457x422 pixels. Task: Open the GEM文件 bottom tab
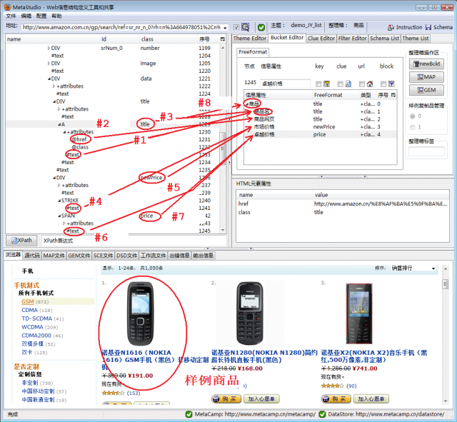[x=79, y=256]
